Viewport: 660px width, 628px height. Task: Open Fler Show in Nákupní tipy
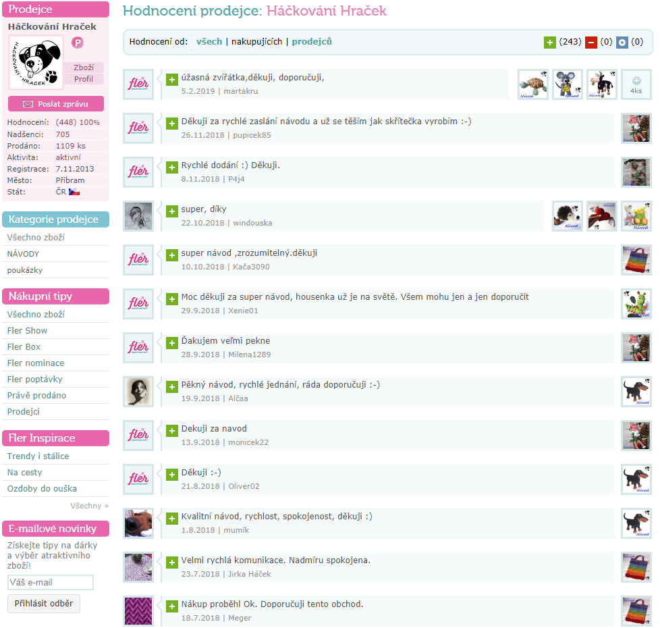[x=27, y=331]
